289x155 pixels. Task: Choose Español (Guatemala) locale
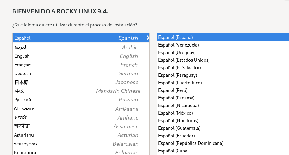point(223,128)
